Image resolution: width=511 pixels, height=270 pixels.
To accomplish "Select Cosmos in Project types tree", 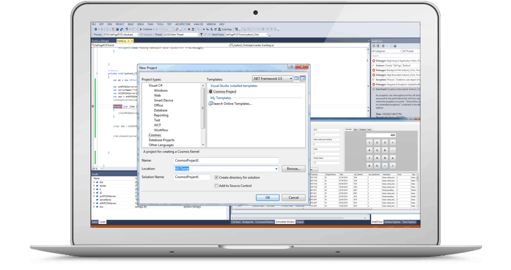I will click(x=155, y=135).
